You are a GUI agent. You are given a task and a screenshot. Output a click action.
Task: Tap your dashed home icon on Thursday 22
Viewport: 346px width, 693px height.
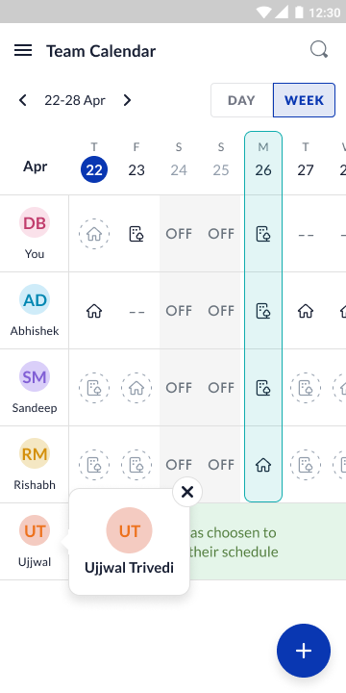click(94, 234)
